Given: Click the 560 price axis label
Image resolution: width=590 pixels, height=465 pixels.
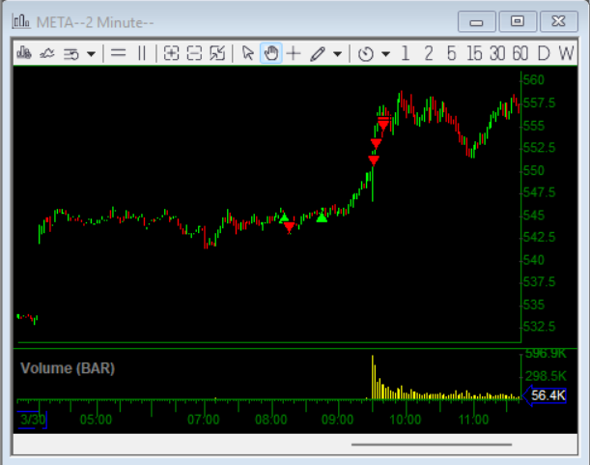Looking at the screenshot, I should pyautogui.click(x=534, y=80).
